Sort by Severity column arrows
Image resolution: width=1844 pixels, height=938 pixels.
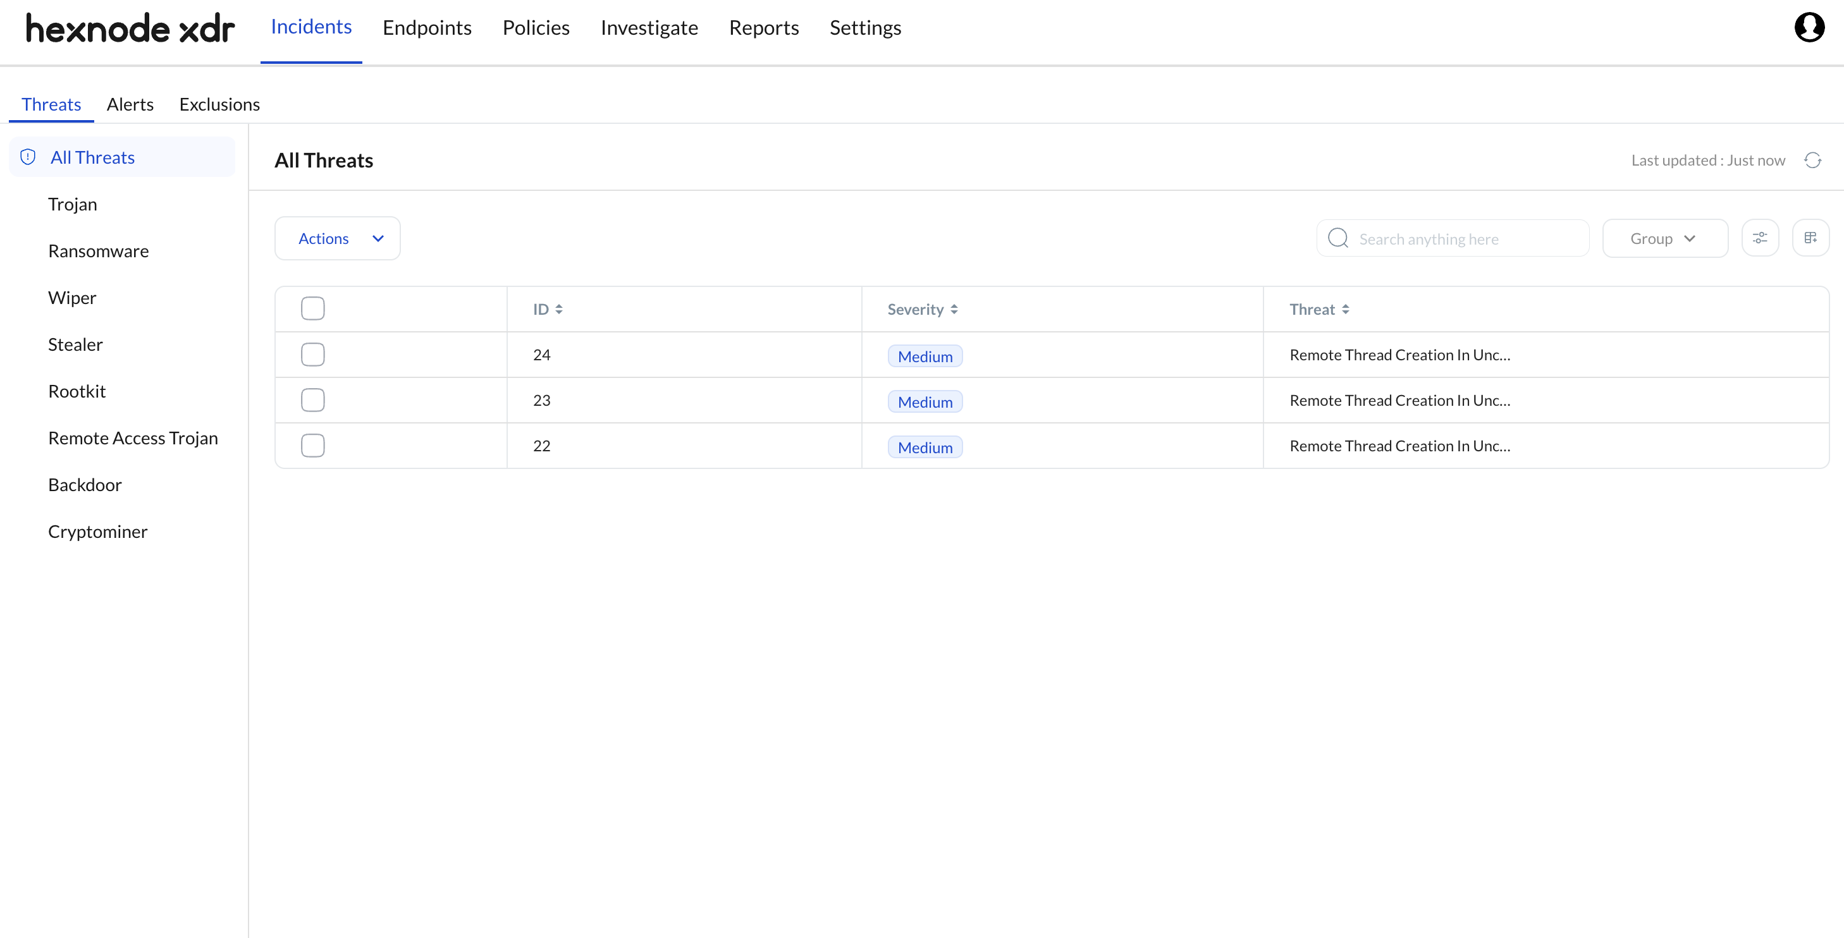pyautogui.click(x=954, y=309)
